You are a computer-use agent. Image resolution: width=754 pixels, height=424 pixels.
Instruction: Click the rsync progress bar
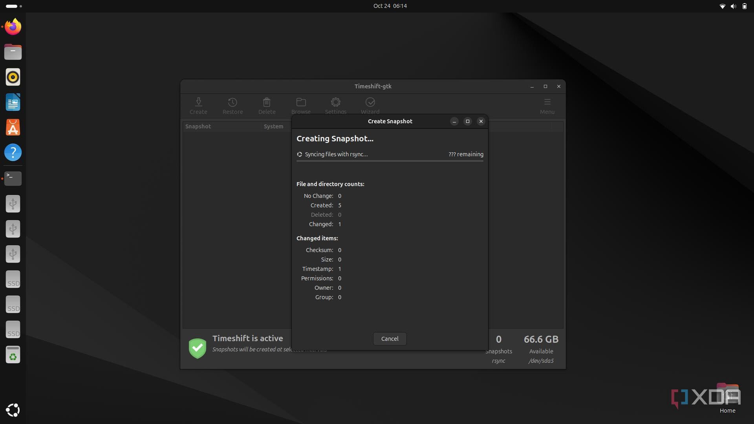390,161
